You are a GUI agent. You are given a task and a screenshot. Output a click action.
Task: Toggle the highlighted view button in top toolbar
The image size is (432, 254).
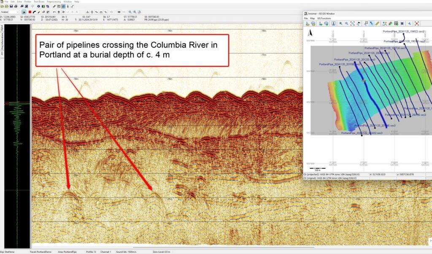coord(63,6)
